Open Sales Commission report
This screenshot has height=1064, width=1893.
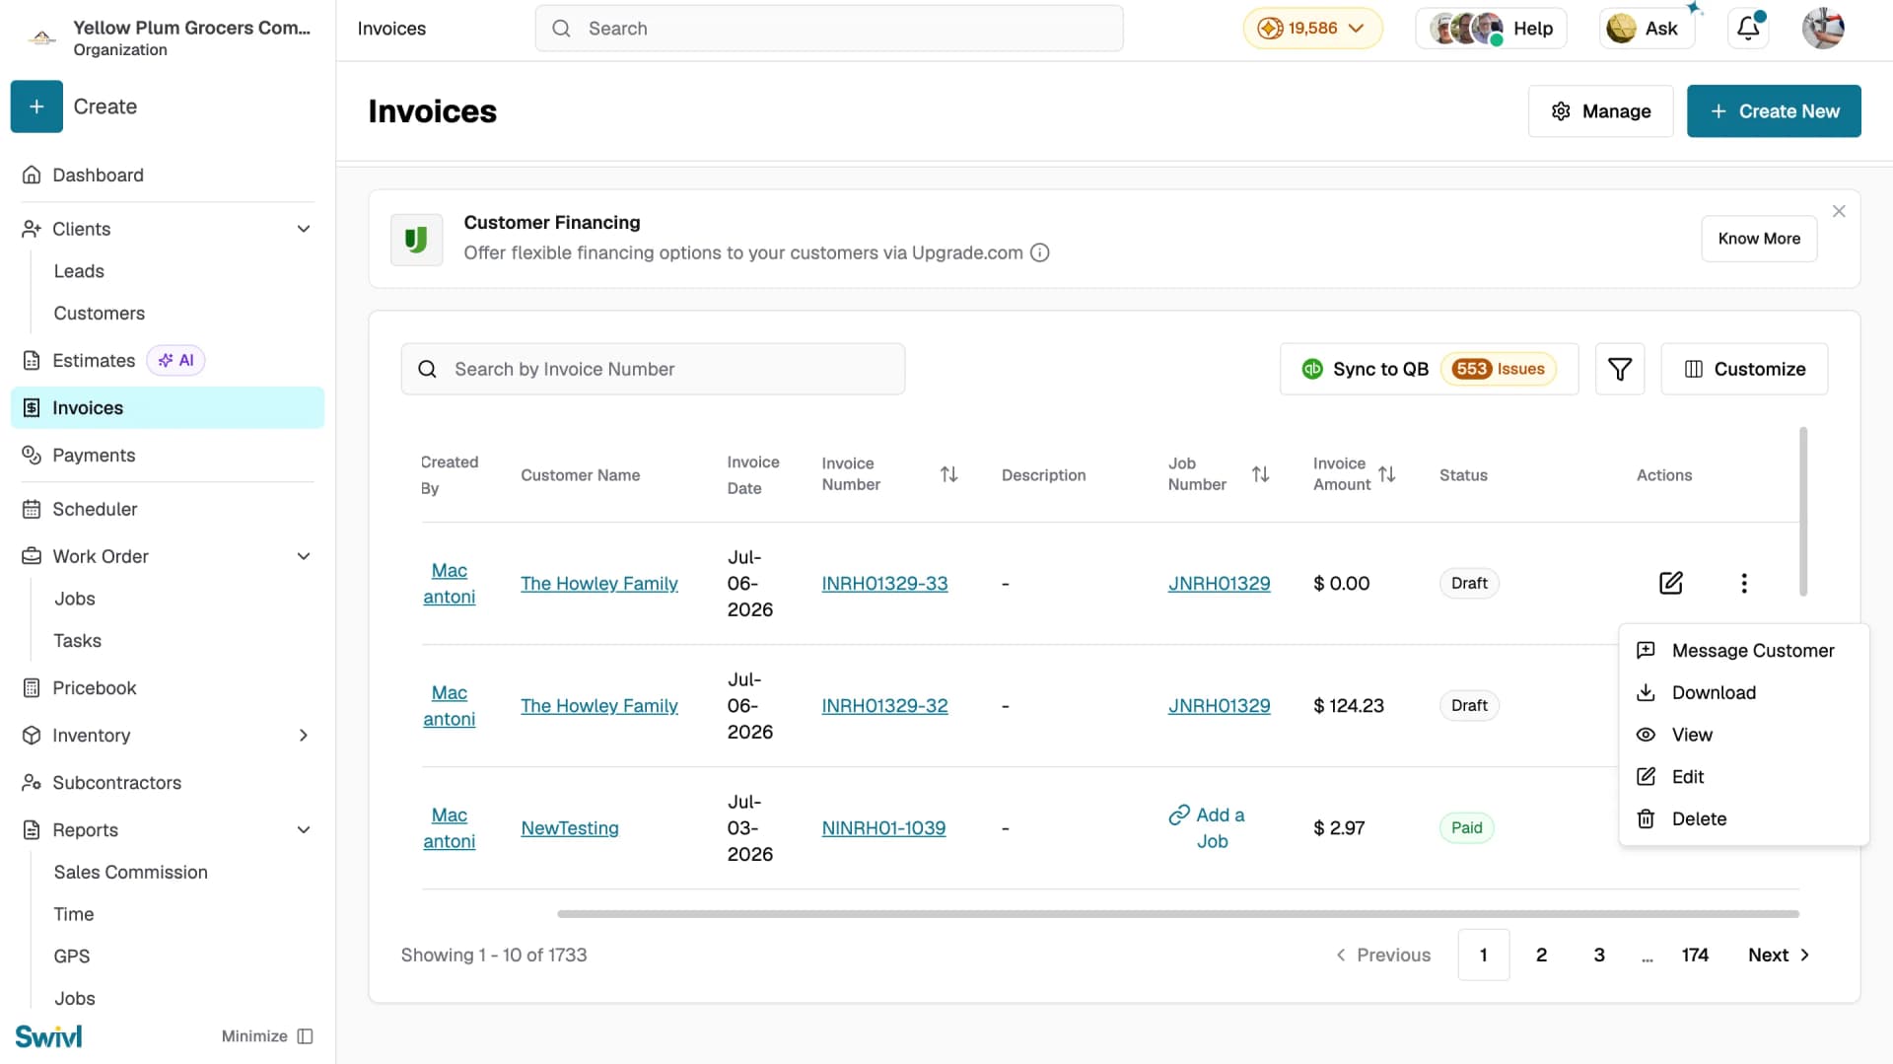(x=131, y=873)
